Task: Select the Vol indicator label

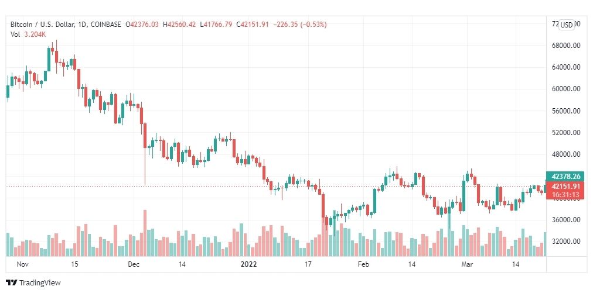Action: coord(15,35)
